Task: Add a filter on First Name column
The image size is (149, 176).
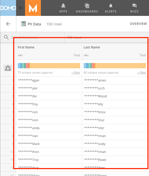Action: click(76, 73)
